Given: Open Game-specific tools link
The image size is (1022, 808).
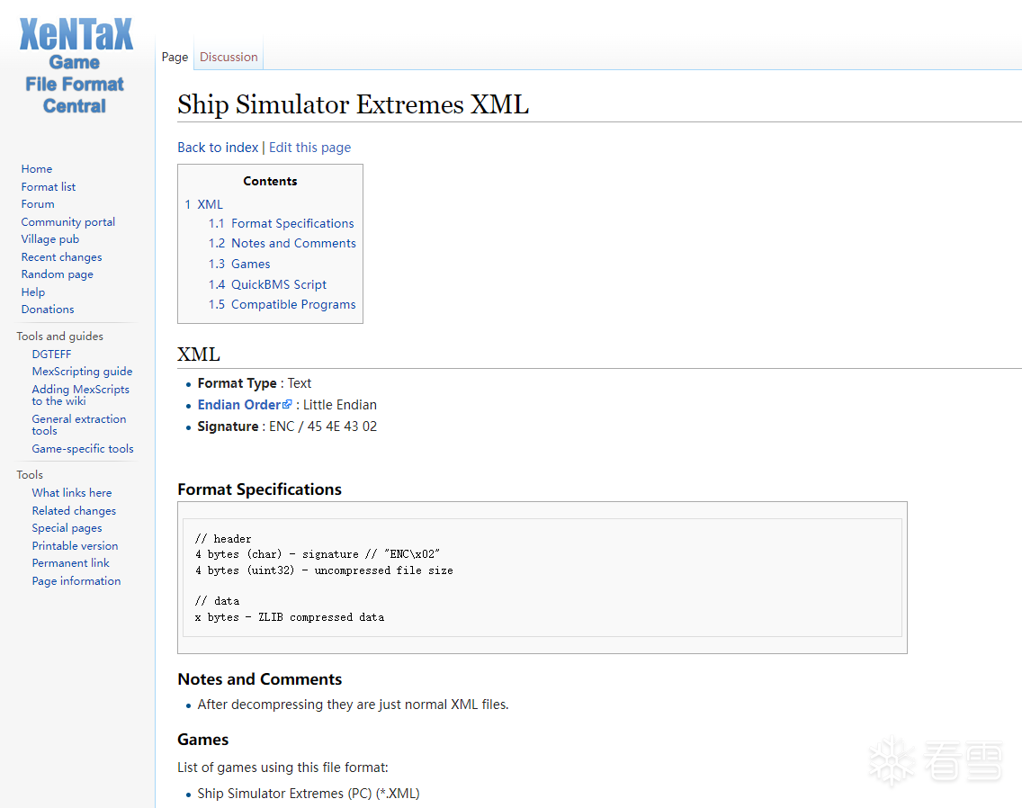Looking at the screenshot, I should [83, 449].
